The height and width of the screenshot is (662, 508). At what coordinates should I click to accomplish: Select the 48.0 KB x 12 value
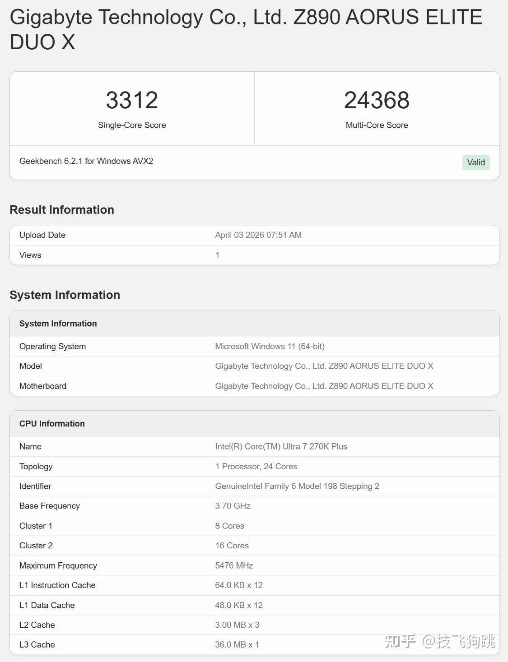click(x=239, y=605)
